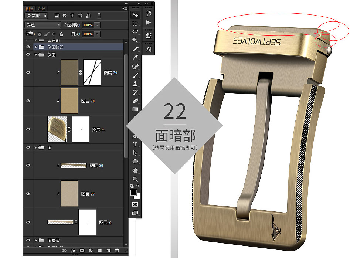Select the Slice tool in toolbar

[135, 49]
